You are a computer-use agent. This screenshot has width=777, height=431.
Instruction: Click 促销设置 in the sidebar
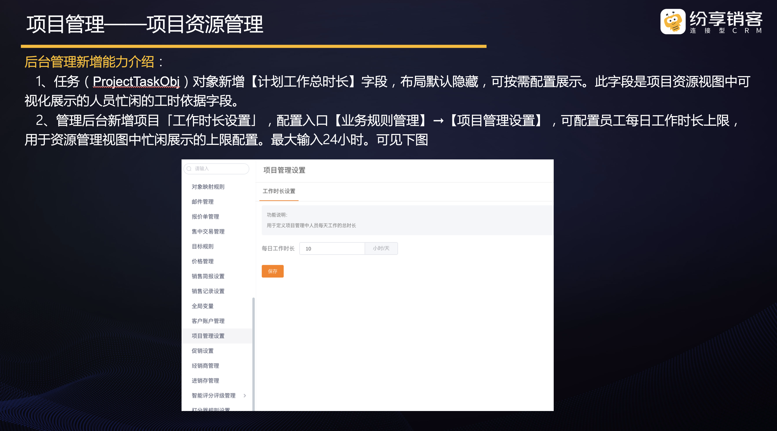click(202, 351)
